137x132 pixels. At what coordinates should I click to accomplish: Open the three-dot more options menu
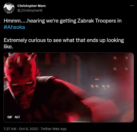132,6
